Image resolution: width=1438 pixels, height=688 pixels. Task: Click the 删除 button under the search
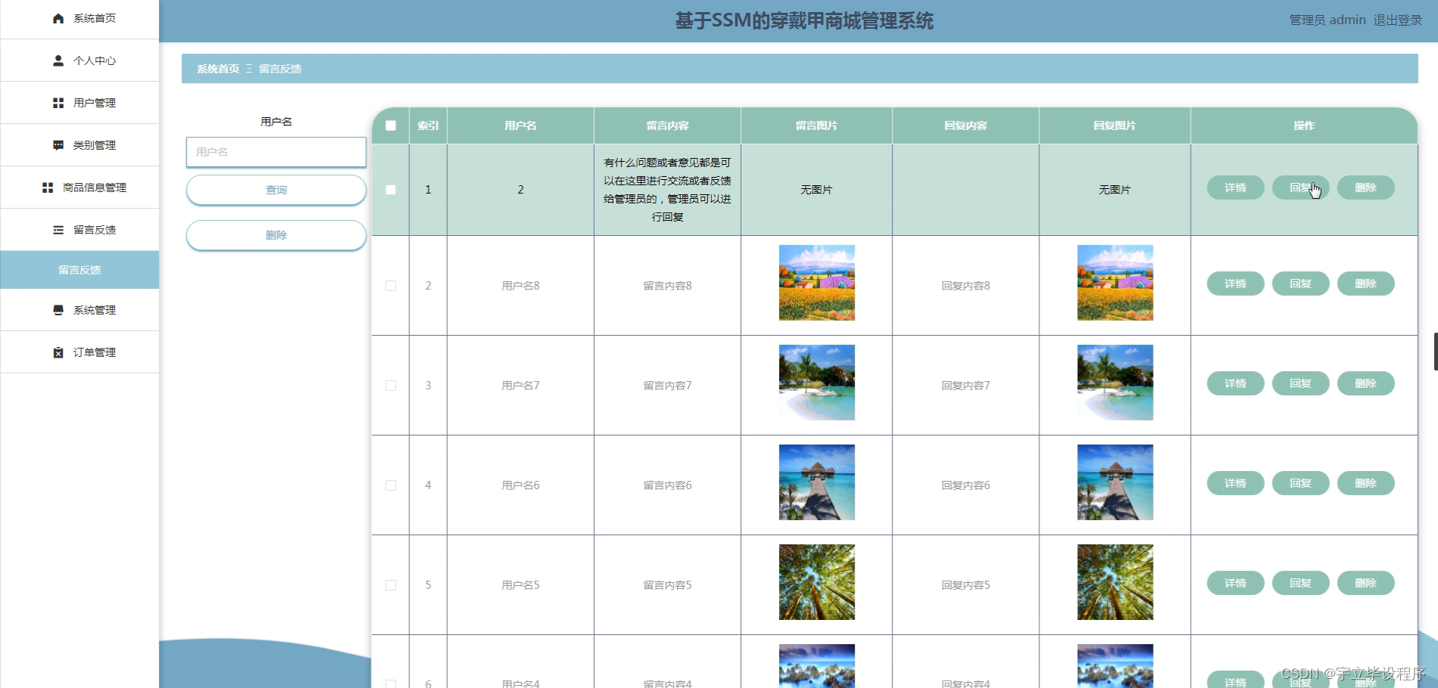click(x=276, y=235)
